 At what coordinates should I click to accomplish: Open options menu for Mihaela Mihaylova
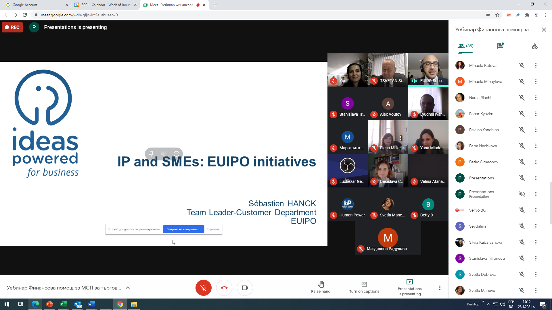click(536, 82)
